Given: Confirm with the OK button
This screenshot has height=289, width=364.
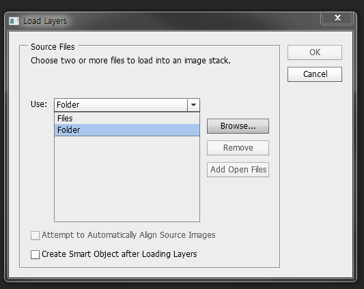Looking at the screenshot, I should (x=315, y=52).
